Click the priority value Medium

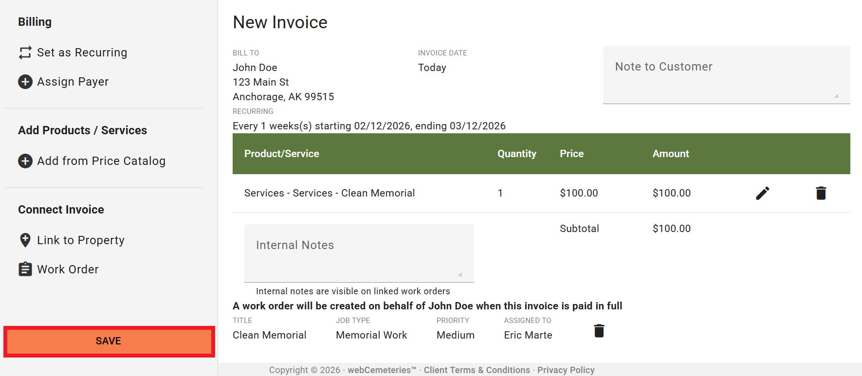(456, 335)
